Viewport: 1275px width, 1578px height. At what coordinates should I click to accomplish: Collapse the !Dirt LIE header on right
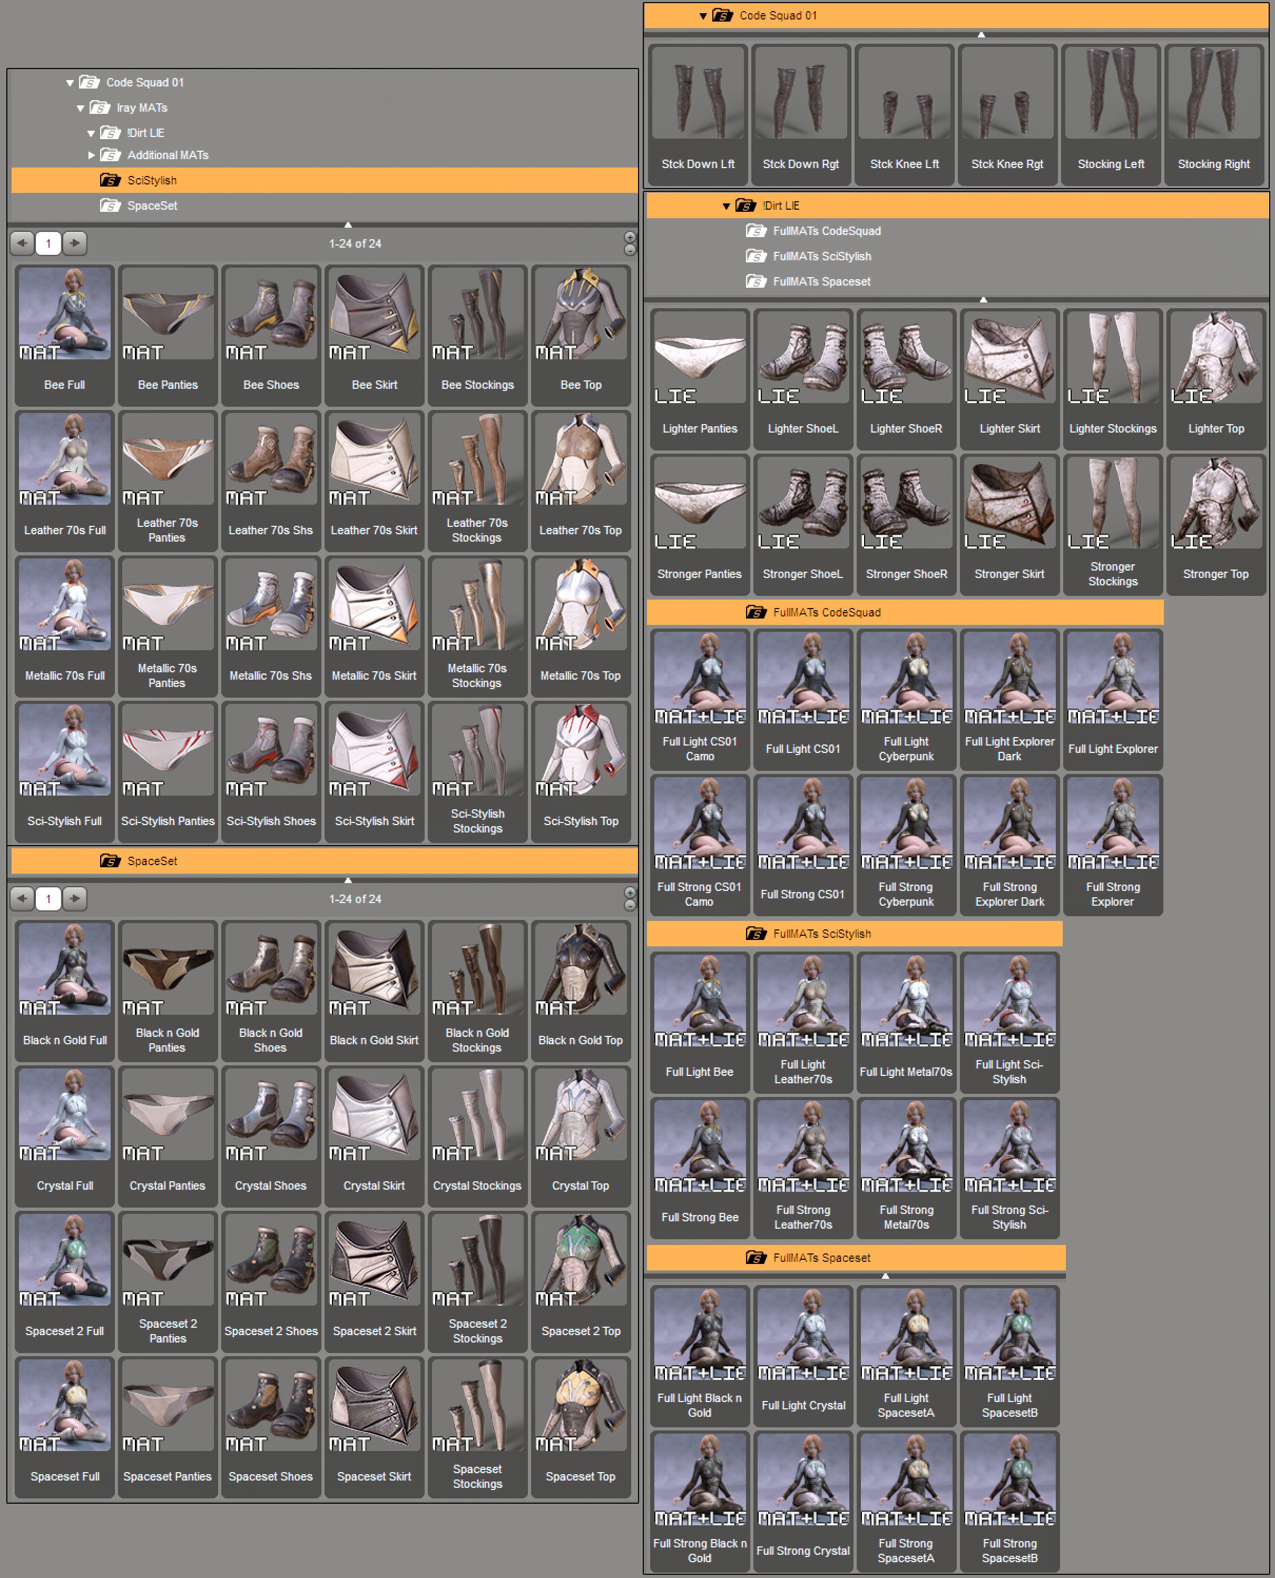[x=727, y=207]
